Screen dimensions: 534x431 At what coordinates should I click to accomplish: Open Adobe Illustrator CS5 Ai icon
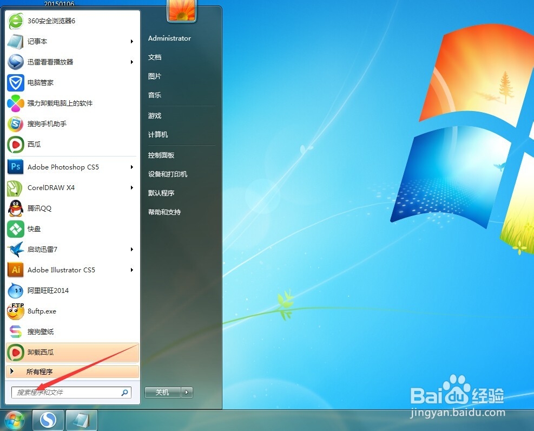coord(16,270)
